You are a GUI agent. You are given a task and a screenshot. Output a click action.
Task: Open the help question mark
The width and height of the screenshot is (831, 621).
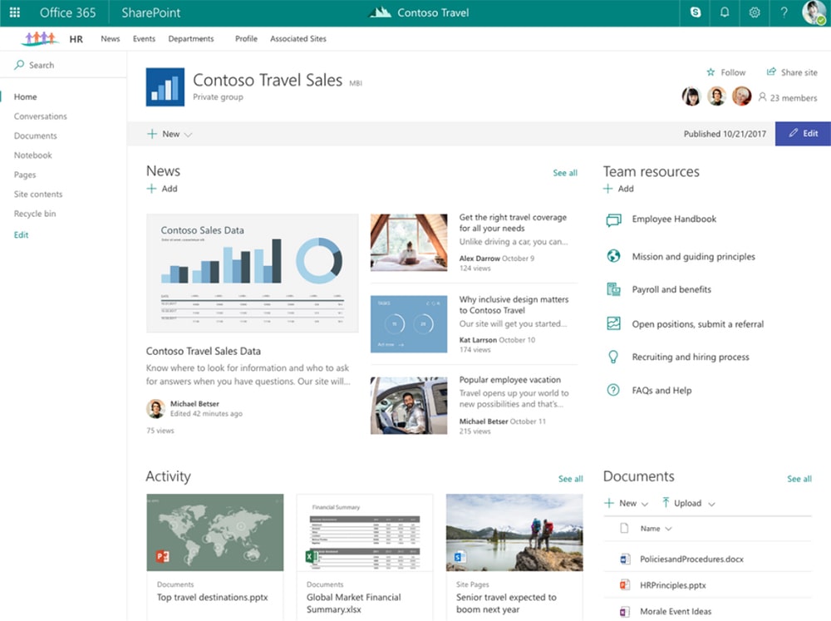784,12
